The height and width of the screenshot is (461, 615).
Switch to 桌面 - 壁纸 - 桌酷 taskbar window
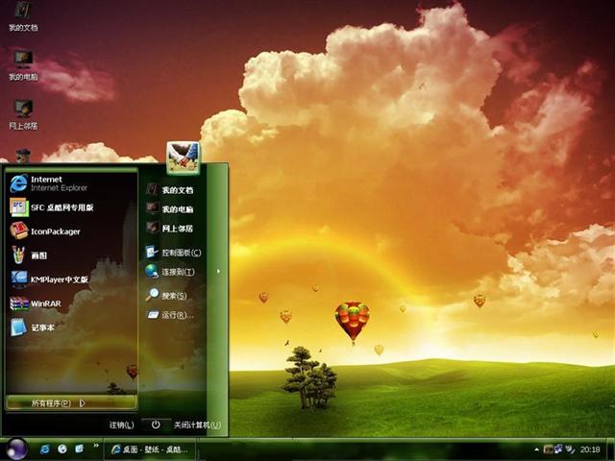pos(150,449)
